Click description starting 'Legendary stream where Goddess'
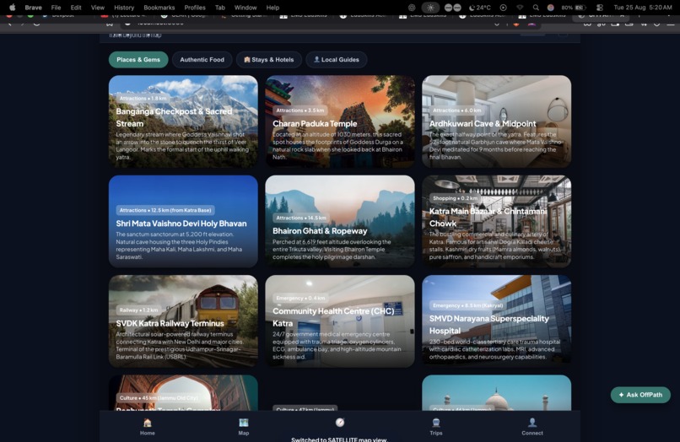Image resolution: width=680 pixels, height=442 pixels. pos(182,146)
